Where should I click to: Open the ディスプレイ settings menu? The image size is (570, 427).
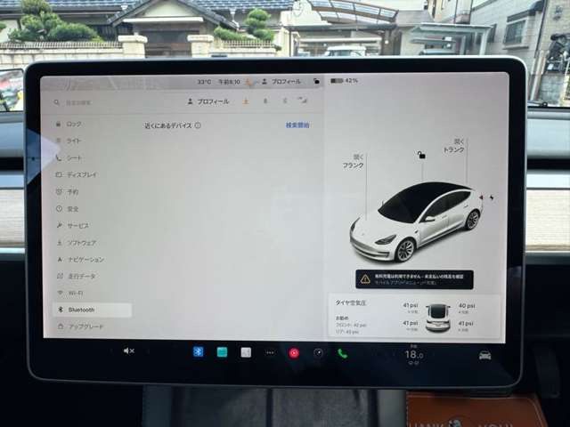pyautogui.click(x=81, y=174)
